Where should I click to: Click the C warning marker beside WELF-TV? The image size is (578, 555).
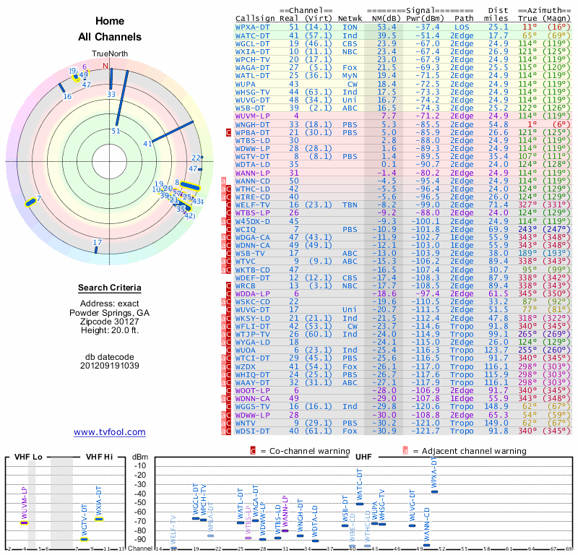point(228,205)
